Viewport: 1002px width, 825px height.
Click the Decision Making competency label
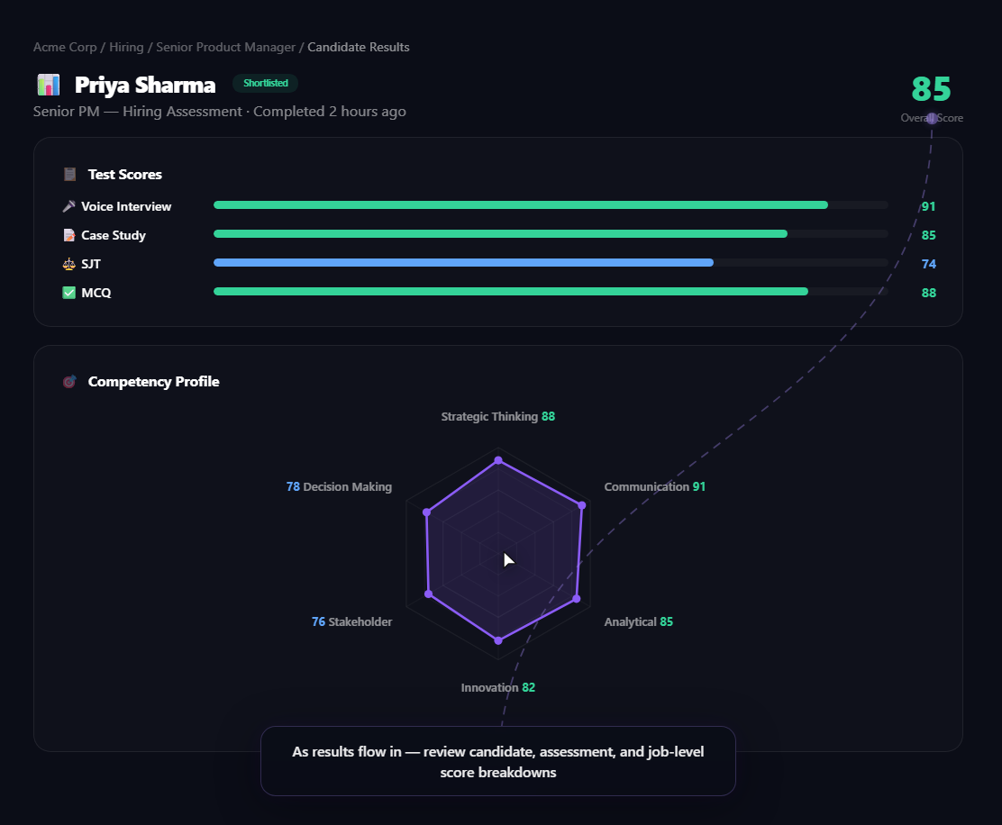[339, 486]
